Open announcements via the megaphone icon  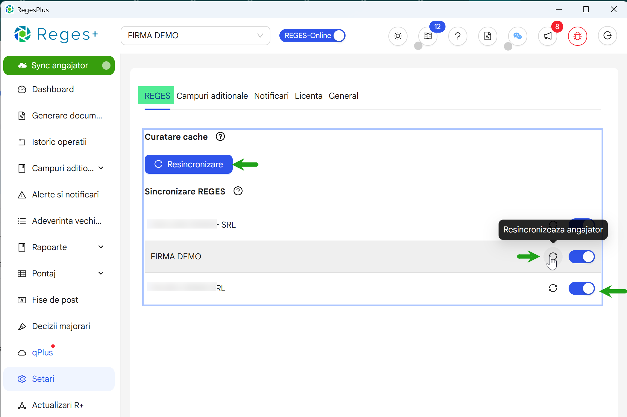coord(547,36)
